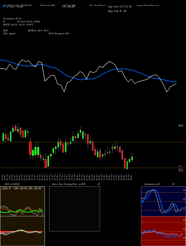Viewport: 186px width, 246px height.
Task: Click the blue 12 Day SMA legend square
Action: [x=4, y=6]
